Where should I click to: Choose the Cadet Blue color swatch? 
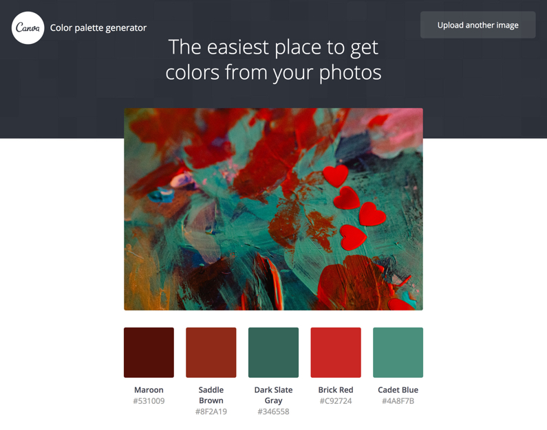coord(398,352)
